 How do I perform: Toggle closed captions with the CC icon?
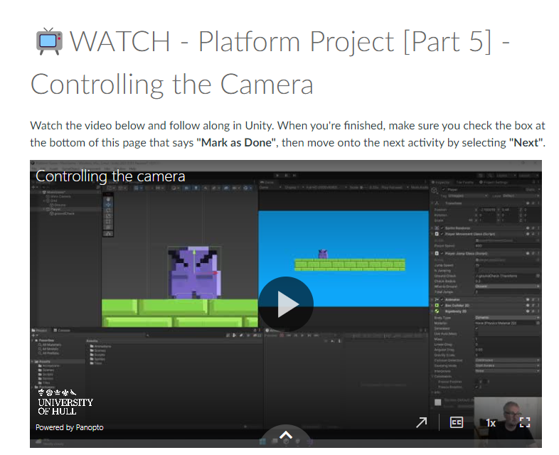(x=457, y=422)
